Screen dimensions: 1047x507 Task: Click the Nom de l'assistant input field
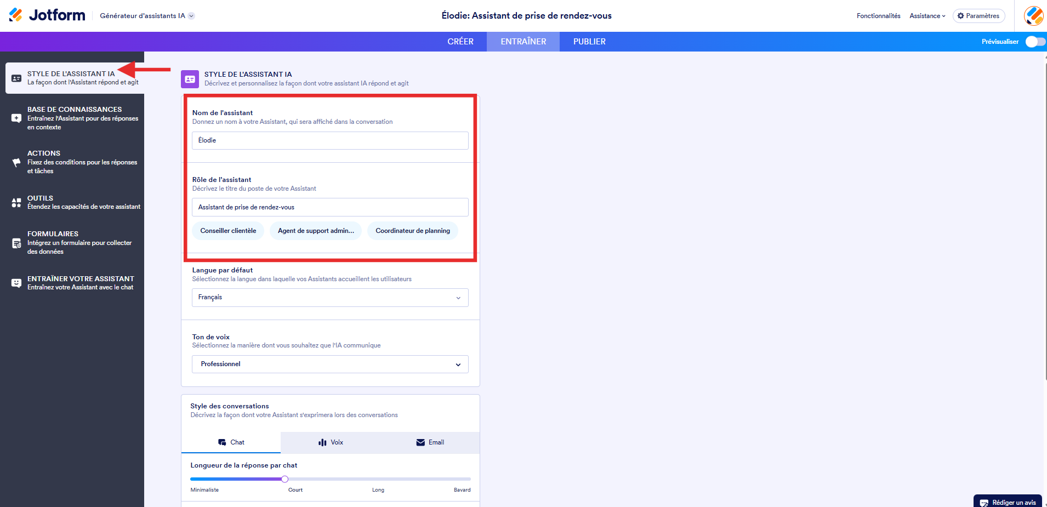(330, 140)
